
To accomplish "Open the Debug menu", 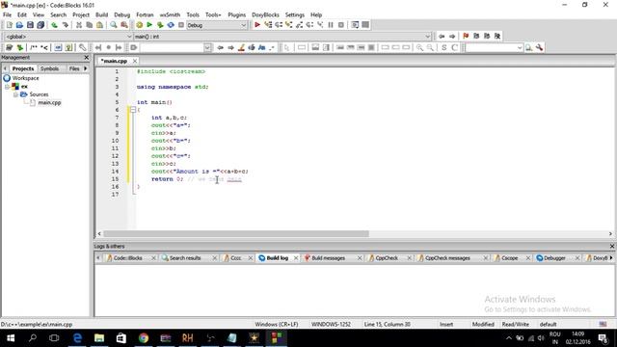I will coord(122,14).
